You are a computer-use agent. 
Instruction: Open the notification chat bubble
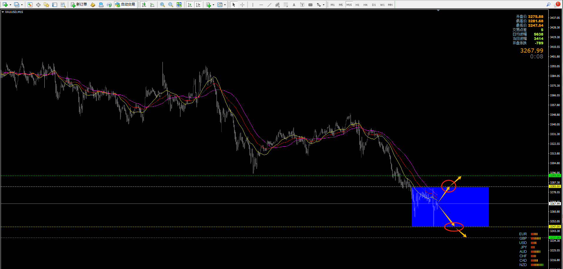(557, 4)
